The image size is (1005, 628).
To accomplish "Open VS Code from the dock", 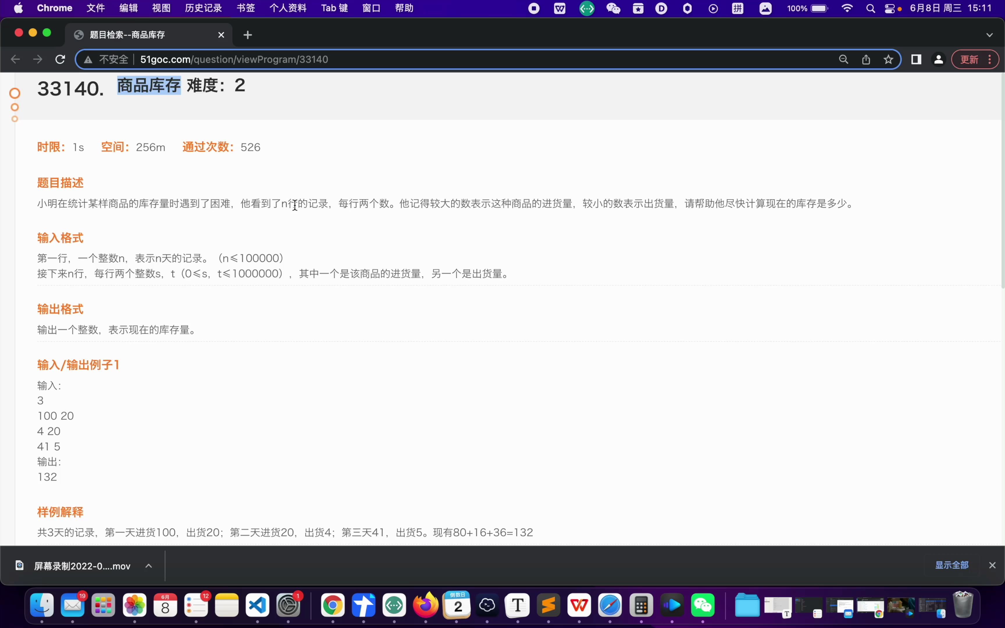I will click(x=257, y=606).
